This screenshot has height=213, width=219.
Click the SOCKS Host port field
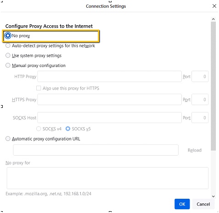click(x=200, y=118)
